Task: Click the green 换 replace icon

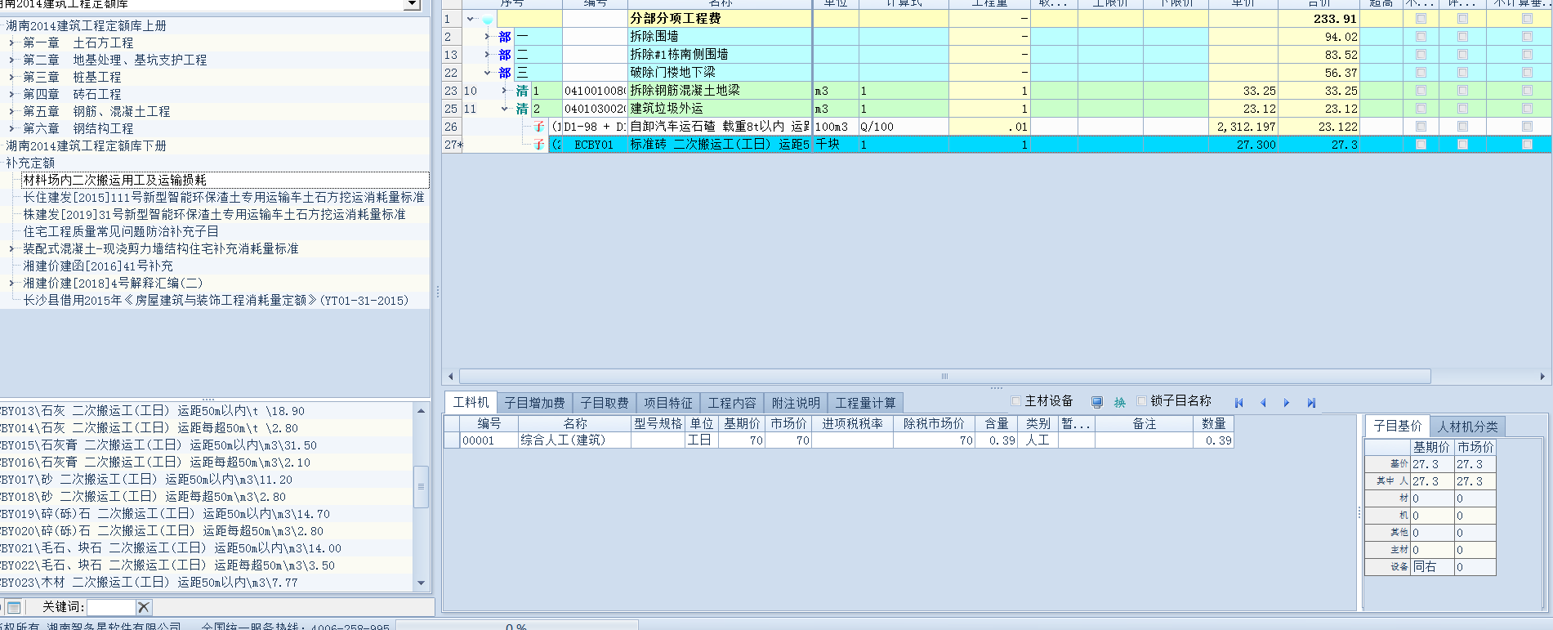Action: pyautogui.click(x=1120, y=402)
